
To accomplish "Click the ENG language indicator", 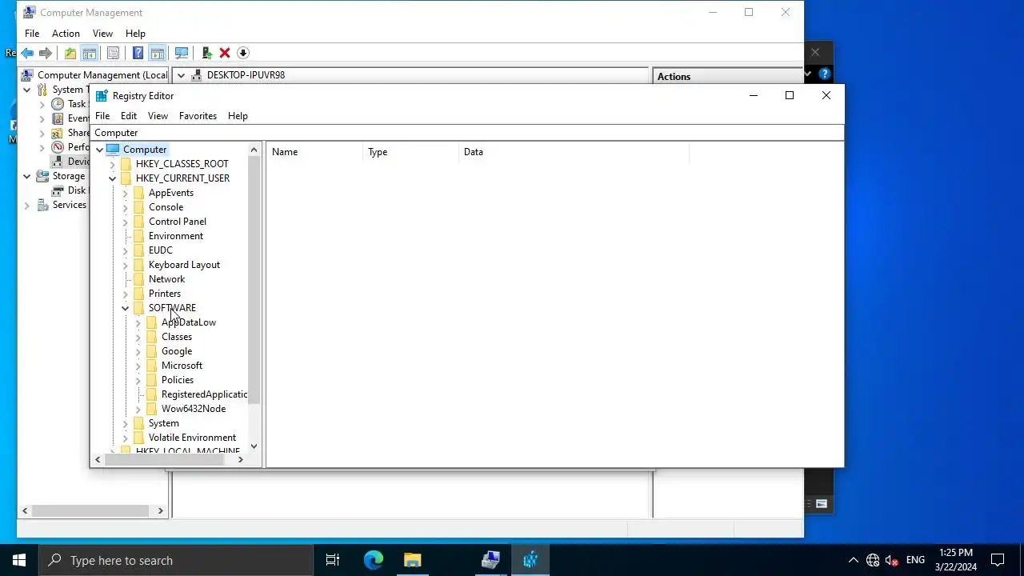I will (915, 560).
